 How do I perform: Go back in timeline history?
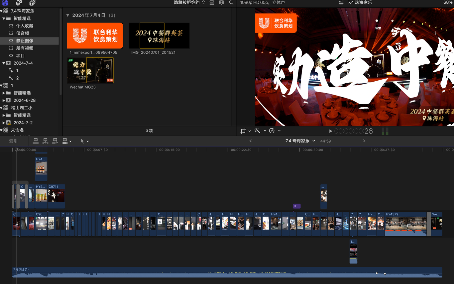(x=251, y=141)
